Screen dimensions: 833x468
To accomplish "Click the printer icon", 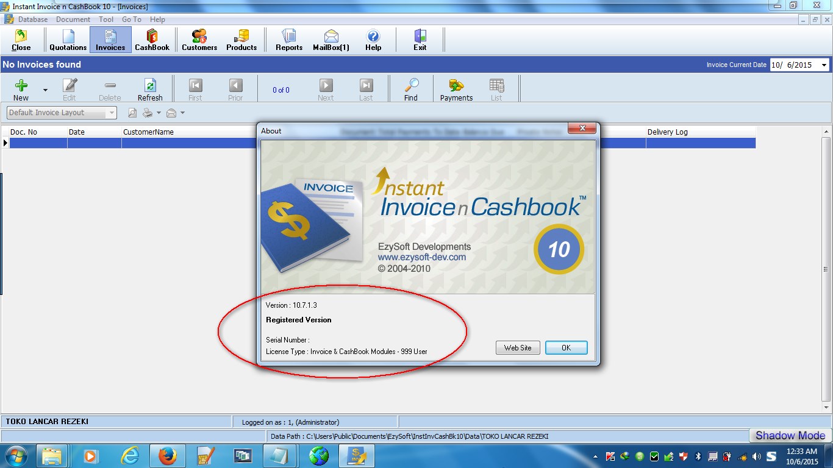I will point(148,113).
